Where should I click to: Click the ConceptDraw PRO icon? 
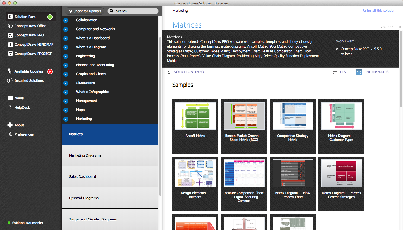10,35
